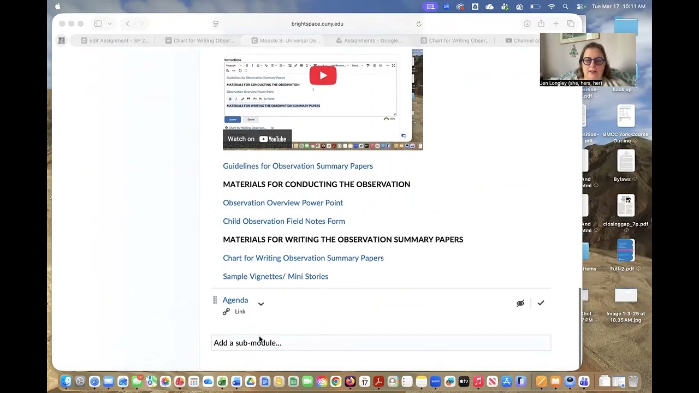
Task: Toggle the Agenda completion checkmark
Action: click(541, 303)
